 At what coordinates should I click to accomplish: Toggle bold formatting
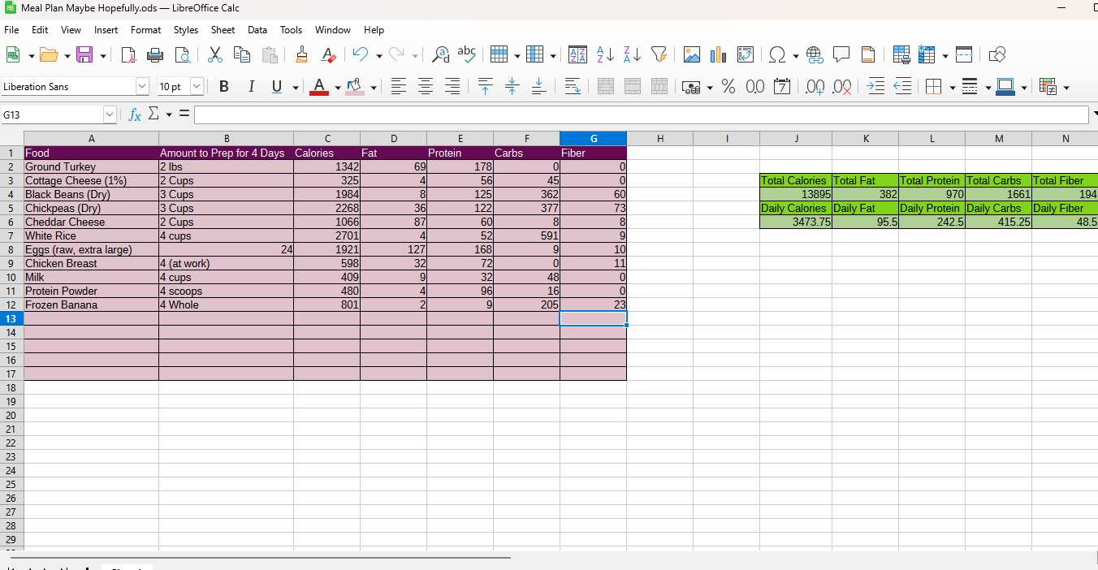(x=223, y=86)
